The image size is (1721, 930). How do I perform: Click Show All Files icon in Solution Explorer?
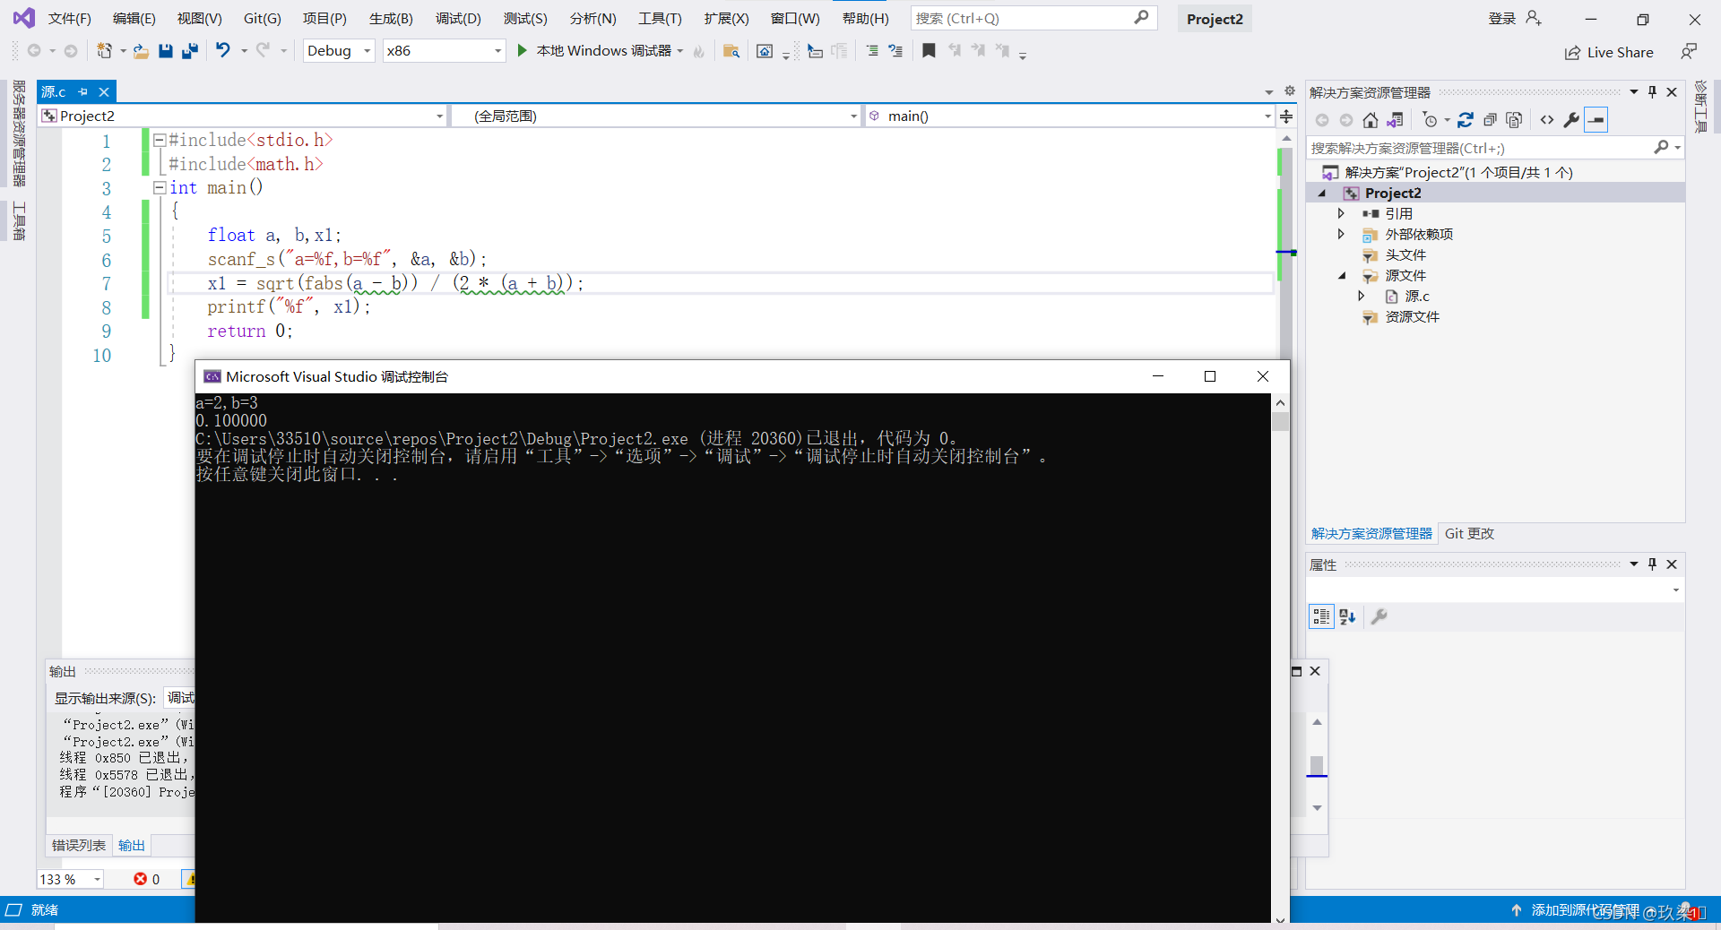click(1515, 120)
